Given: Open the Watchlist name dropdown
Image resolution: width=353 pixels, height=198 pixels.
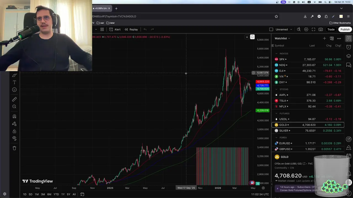Looking at the screenshot, I should pyautogui.click(x=282, y=38).
